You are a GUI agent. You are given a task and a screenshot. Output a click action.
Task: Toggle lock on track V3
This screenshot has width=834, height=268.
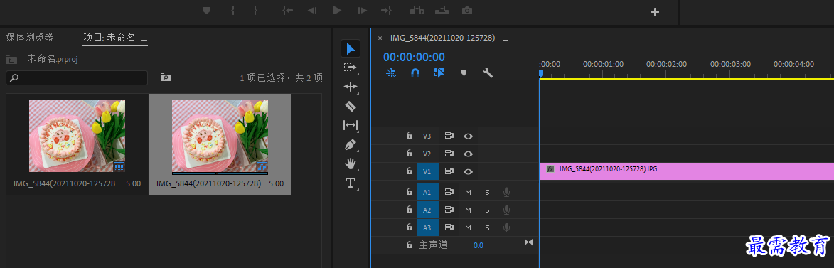tap(409, 136)
